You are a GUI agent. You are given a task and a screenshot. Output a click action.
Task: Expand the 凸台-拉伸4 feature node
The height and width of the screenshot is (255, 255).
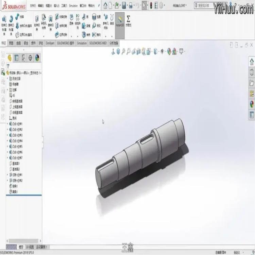click(7, 141)
